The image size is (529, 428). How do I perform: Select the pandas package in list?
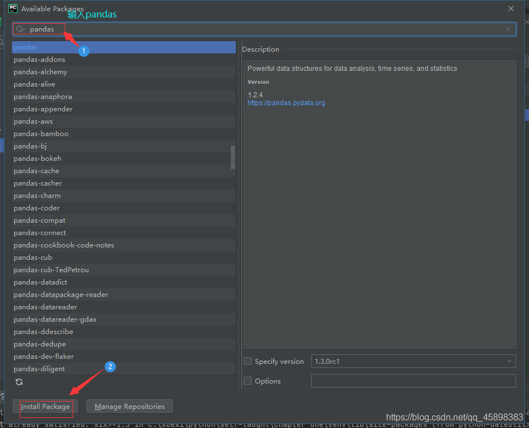(x=26, y=47)
